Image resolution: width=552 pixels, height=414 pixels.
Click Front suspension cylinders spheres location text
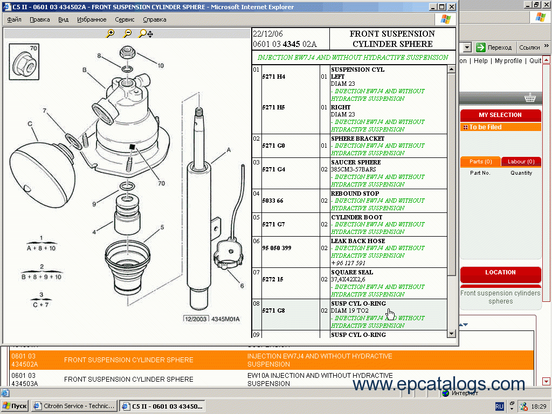500,297
